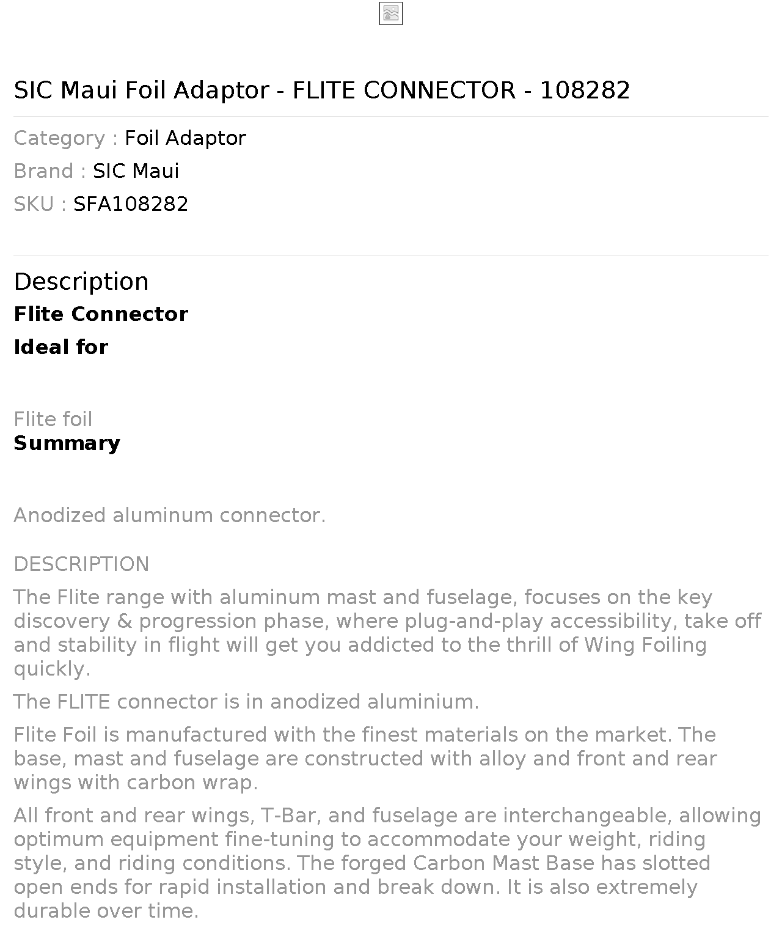Click the Summary heading
The height and width of the screenshot is (936, 782).
pyautogui.click(x=67, y=443)
